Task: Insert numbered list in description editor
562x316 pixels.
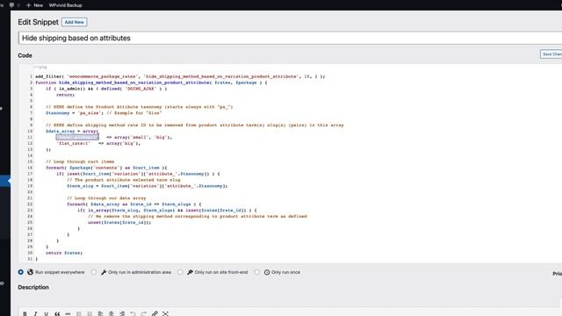Action: click(90, 313)
